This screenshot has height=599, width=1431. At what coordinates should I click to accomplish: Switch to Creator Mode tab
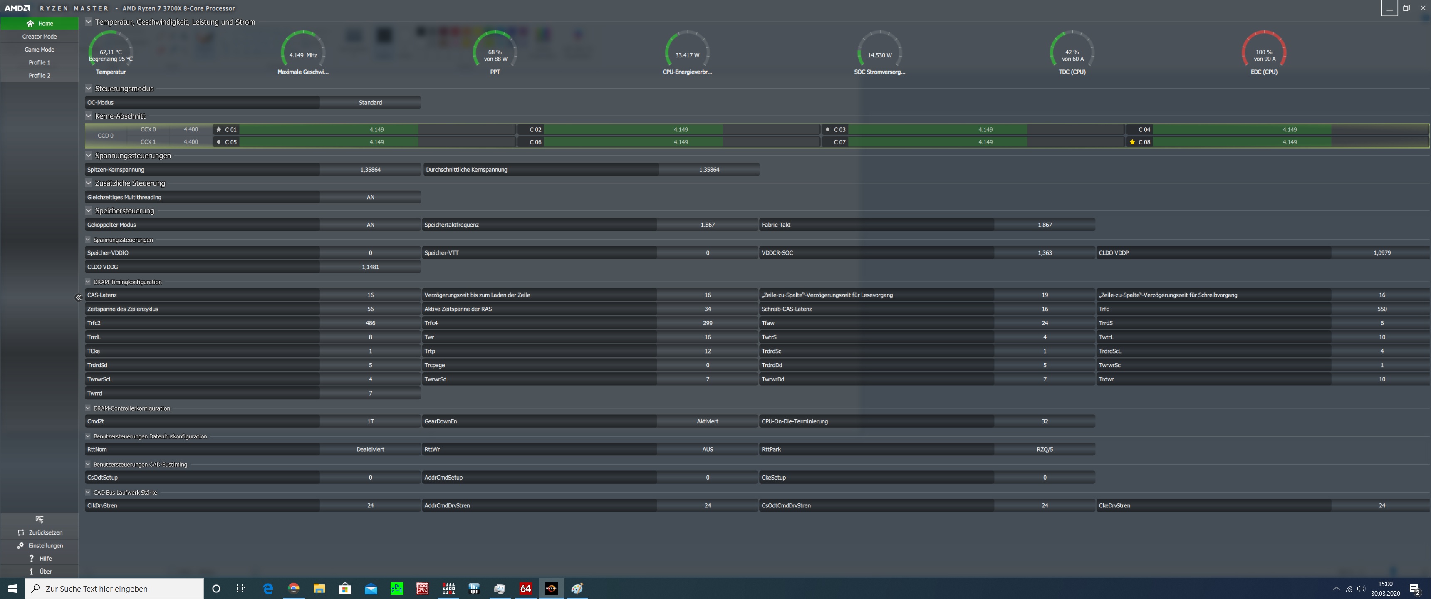pyautogui.click(x=40, y=37)
